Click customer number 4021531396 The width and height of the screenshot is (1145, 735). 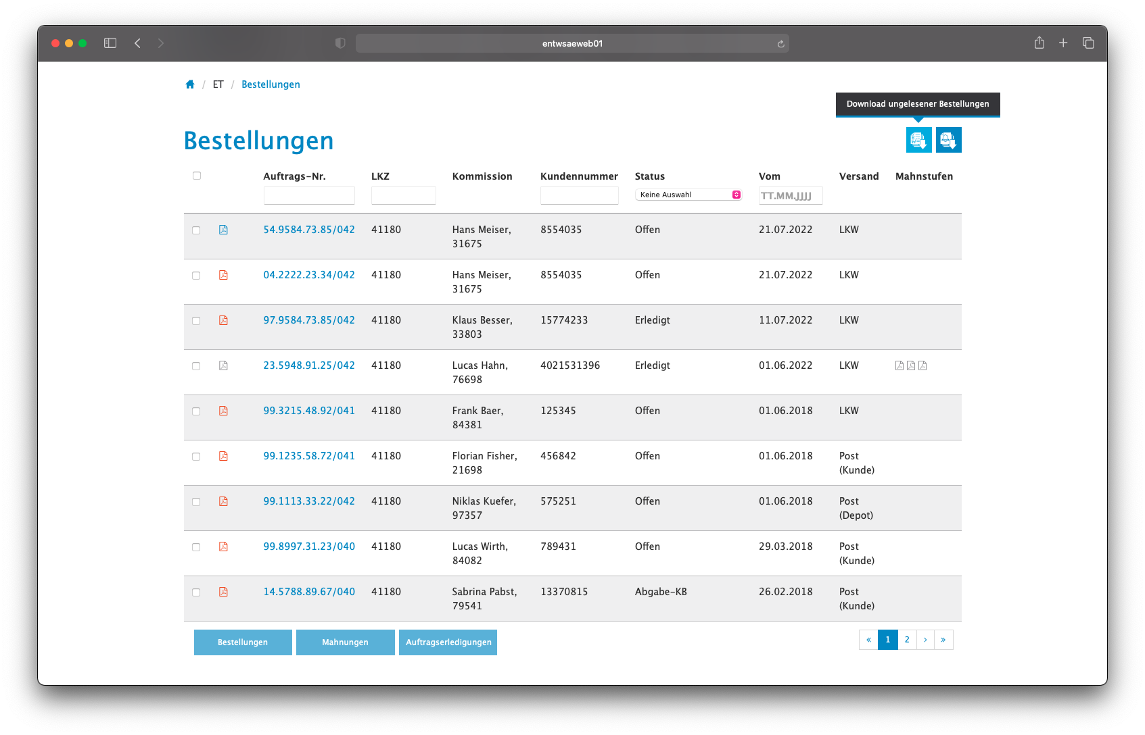(570, 365)
